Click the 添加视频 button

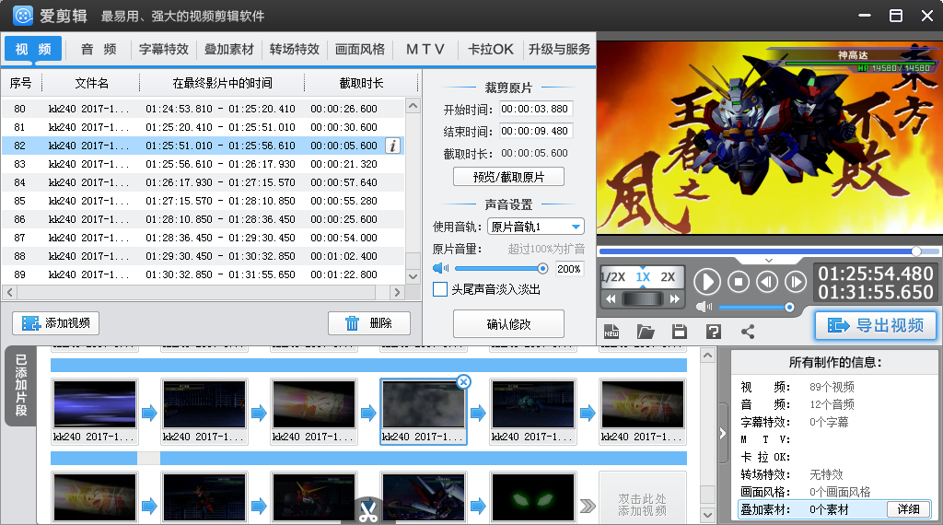(x=56, y=323)
